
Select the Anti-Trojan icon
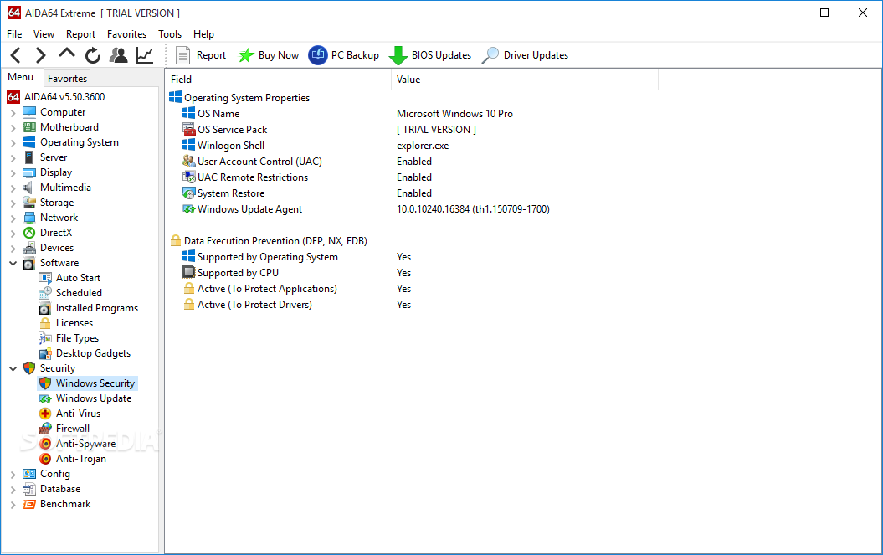45,459
